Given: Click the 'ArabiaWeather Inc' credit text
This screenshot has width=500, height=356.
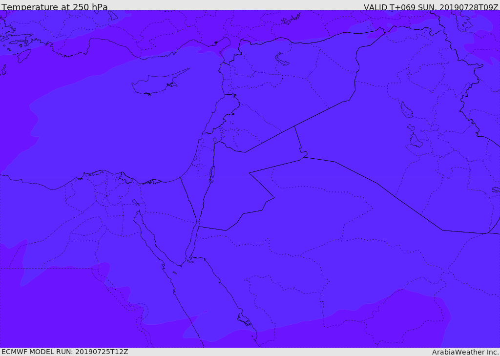Looking at the screenshot, I should [465, 352].
